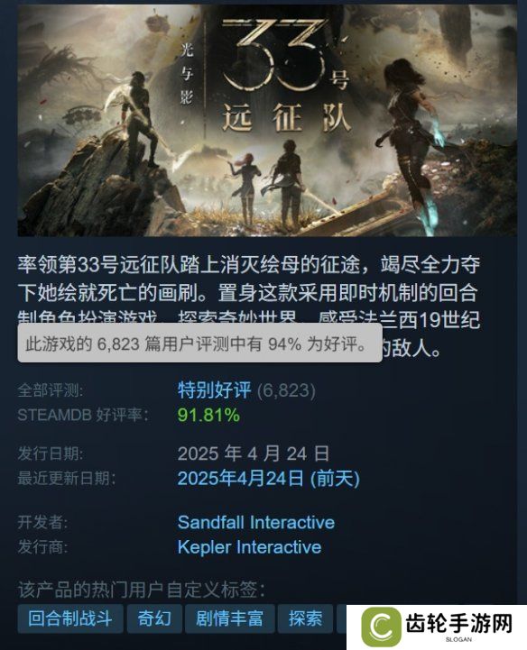Open Sandfall Interactive developer link
Screen dimensions: 527x650
click(256, 522)
